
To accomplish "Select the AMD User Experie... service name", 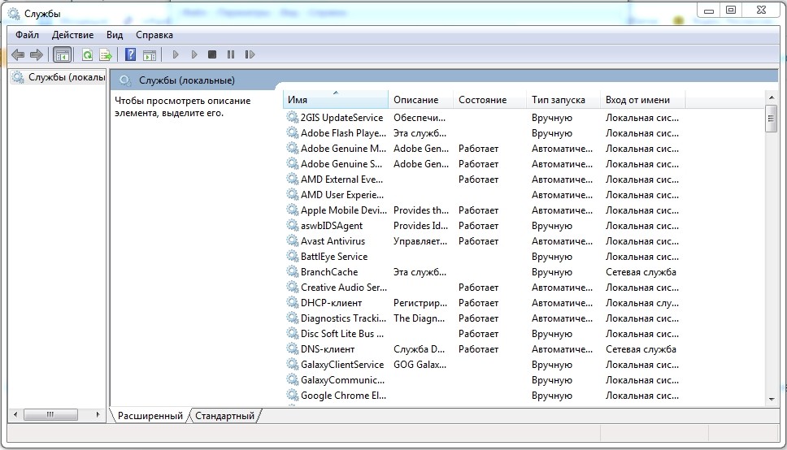I will [x=342, y=195].
